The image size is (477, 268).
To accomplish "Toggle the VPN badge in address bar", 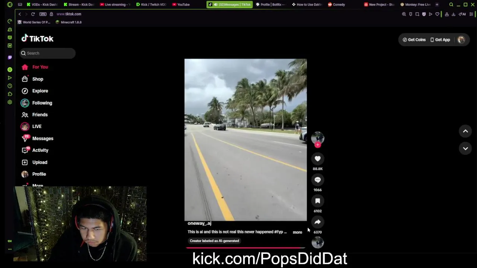I will (42, 14).
